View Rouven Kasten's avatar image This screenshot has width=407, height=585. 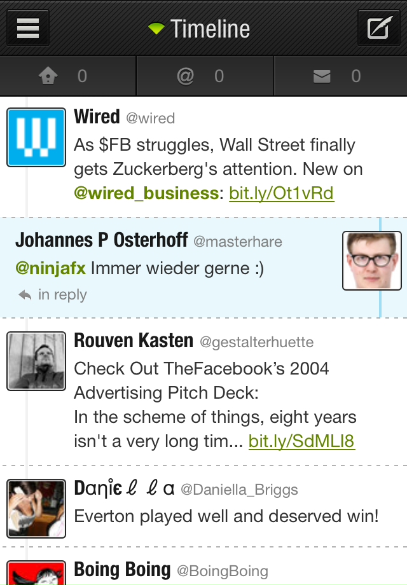pos(36,361)
